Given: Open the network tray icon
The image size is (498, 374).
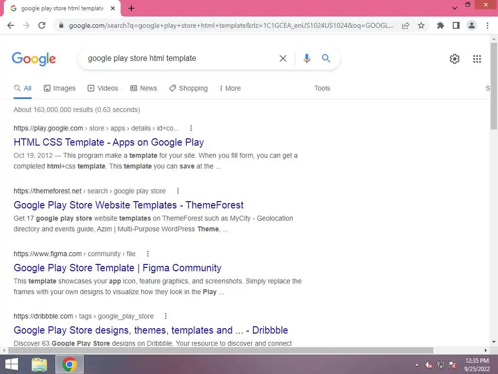Looking at the screenshot, I should 441,365.
